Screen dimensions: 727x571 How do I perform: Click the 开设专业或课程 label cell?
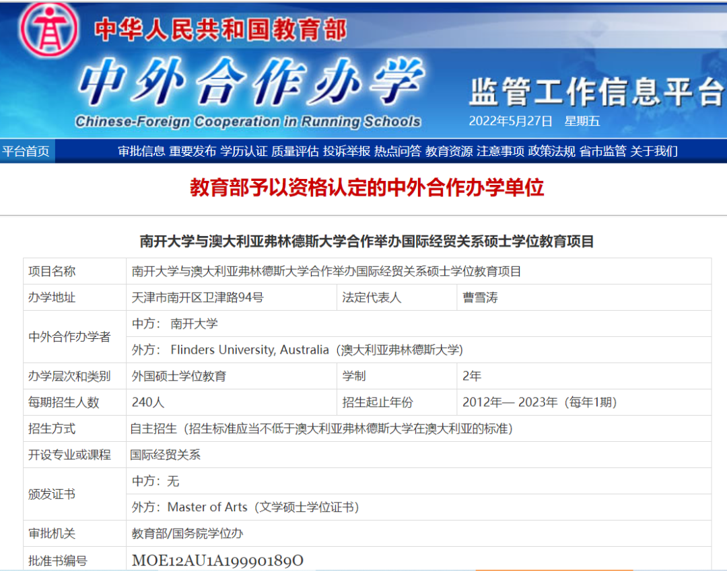(x=75, y=455)
